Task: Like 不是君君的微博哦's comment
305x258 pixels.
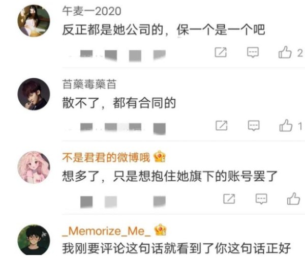Action: [293, 199]
